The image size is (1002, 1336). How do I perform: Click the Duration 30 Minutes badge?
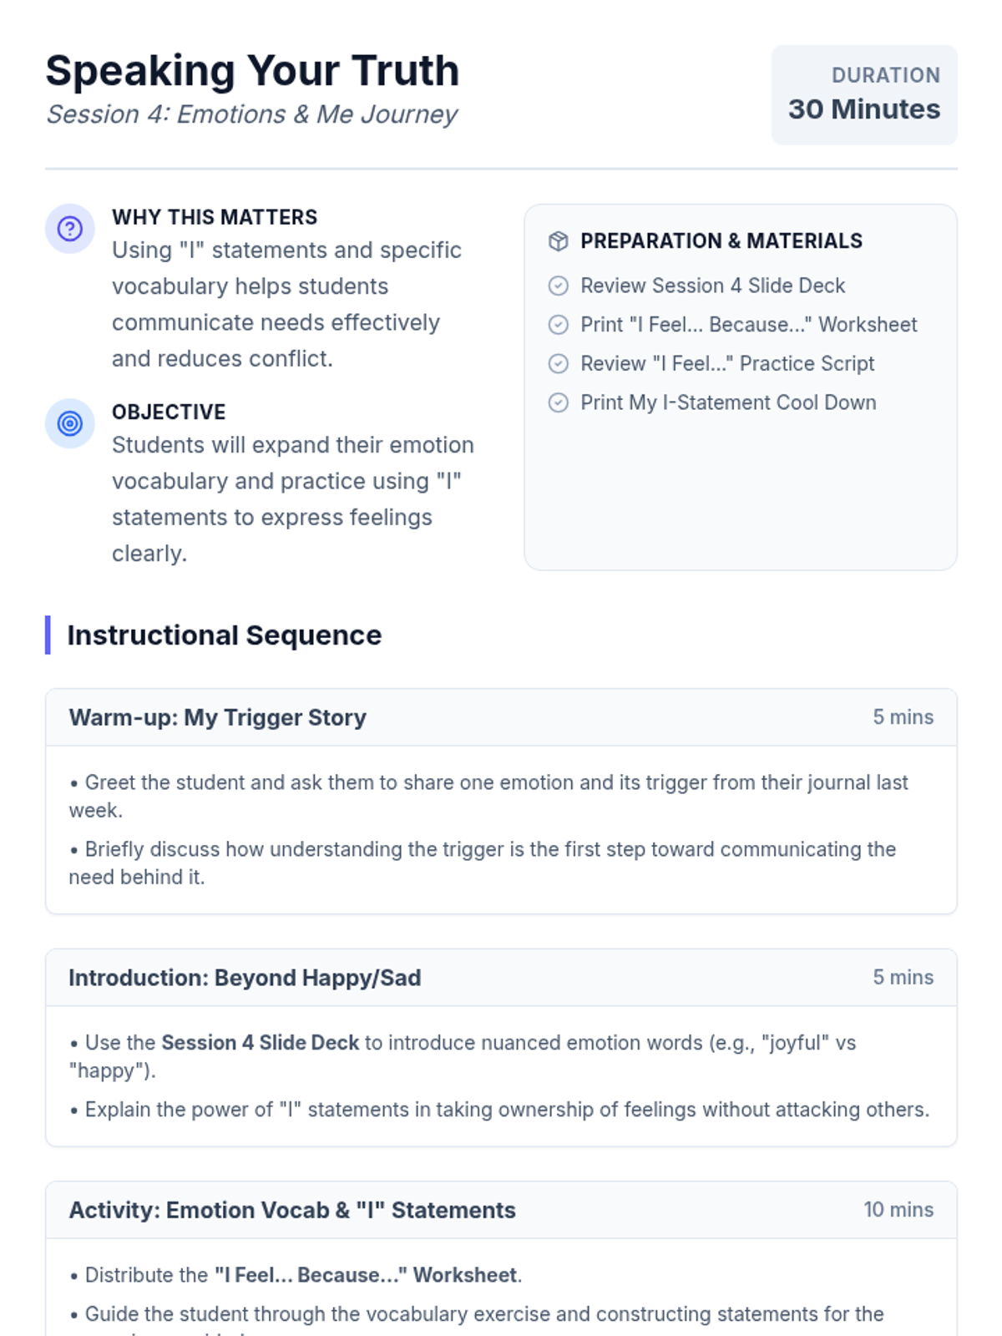(x=863, y=95)
